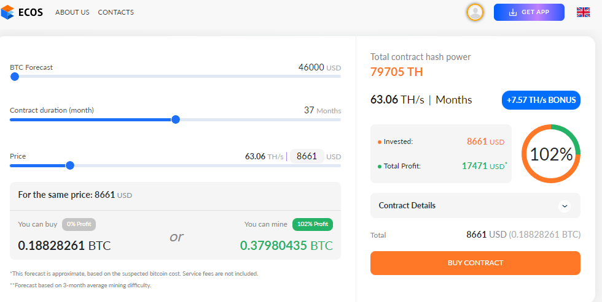This screenshot has width=602, height=302.
Task: Open the CONTACTS menu item
Action: click(115, 12)
